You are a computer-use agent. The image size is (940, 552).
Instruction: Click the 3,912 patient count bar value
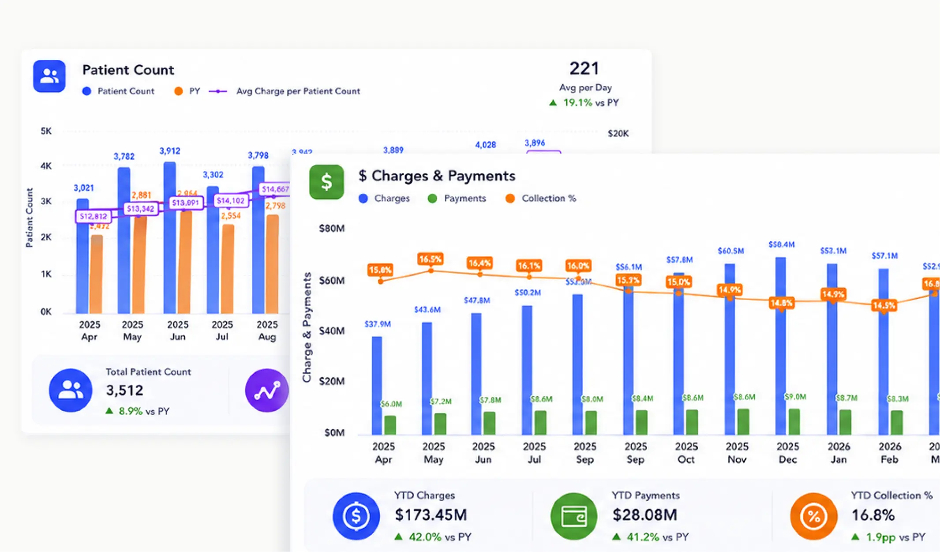tap(170, 151)
